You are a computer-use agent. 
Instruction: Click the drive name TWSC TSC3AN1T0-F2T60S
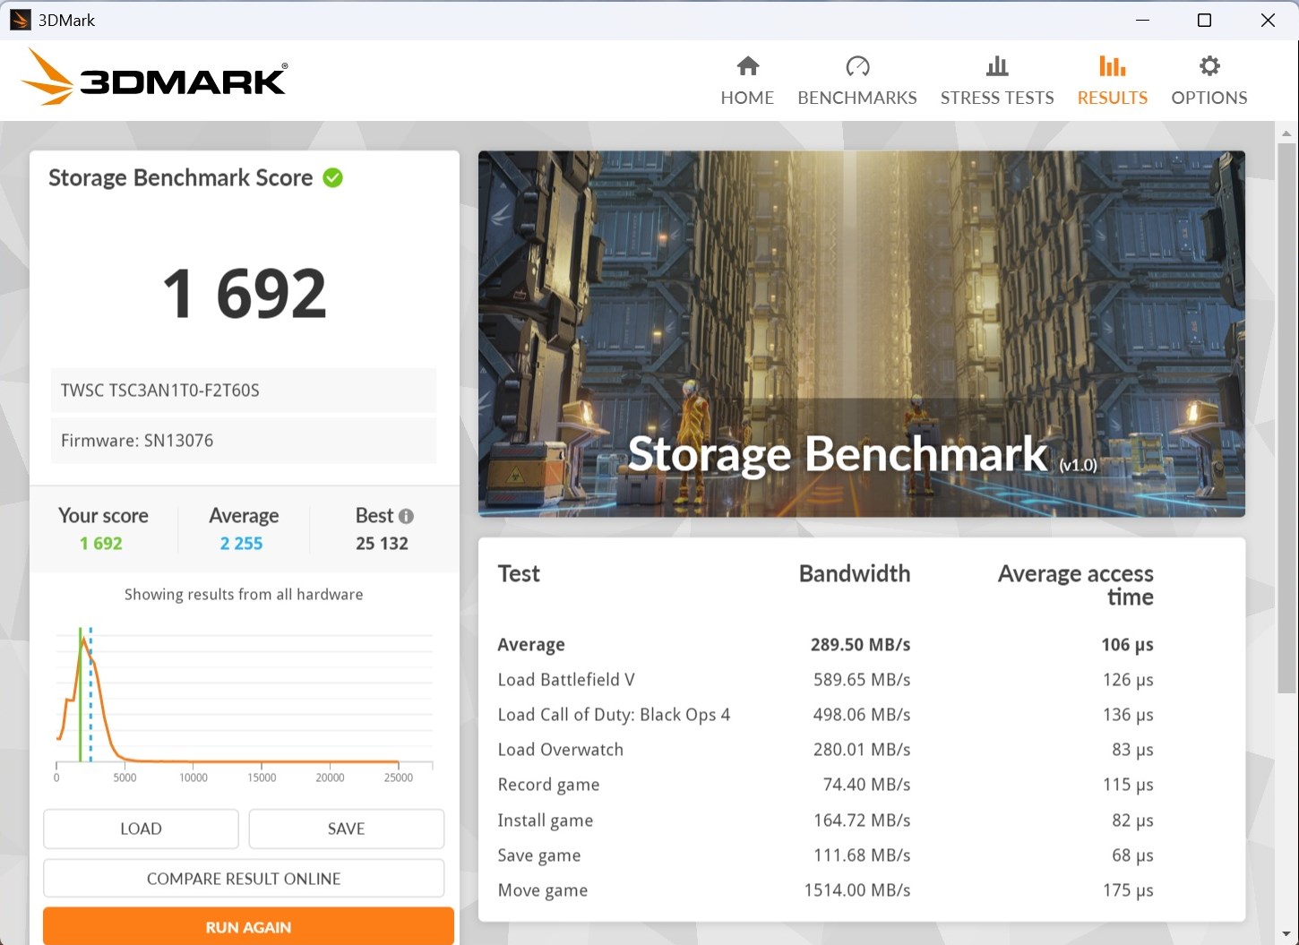click(x=244, y=391)
